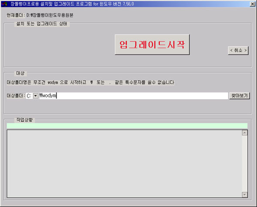Screen dimensions: 257x207
Task: Browse for a folder with 찾아보기
Action: click(240, 96)
